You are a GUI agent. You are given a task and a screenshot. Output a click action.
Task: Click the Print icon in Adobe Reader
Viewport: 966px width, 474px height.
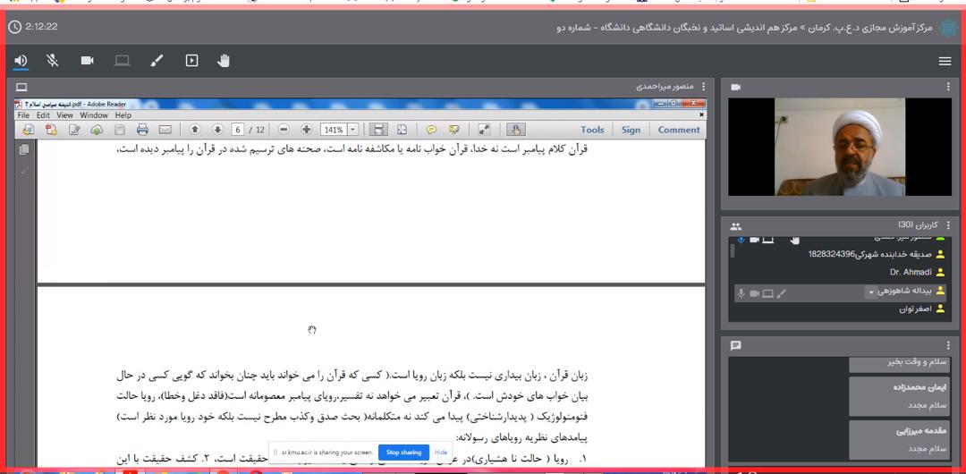point(142,130)
